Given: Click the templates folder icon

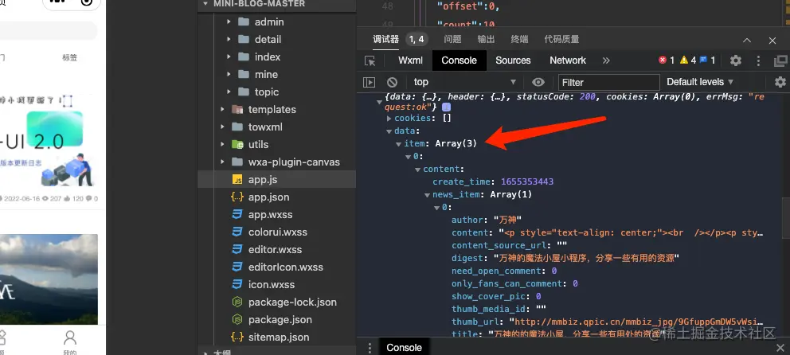Looking at the screenshot, I should [x=237, y=110].
